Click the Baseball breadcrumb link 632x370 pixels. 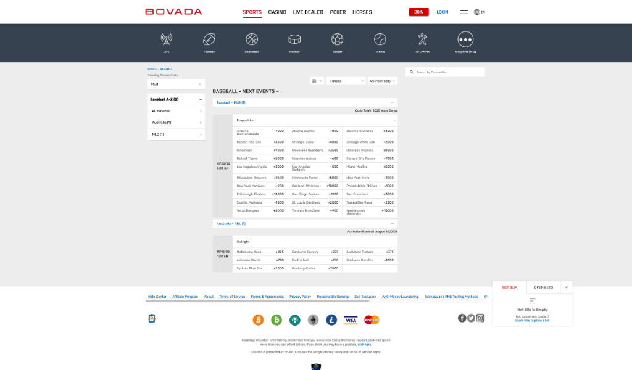point(165,69)
